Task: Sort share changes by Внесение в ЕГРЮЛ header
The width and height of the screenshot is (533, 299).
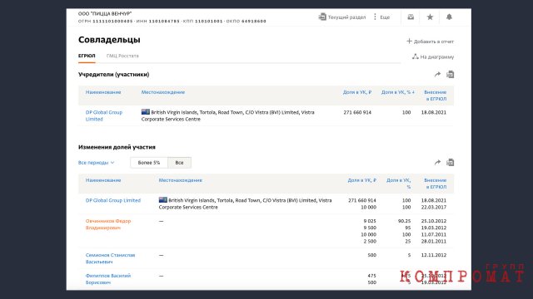Action: 436,184
